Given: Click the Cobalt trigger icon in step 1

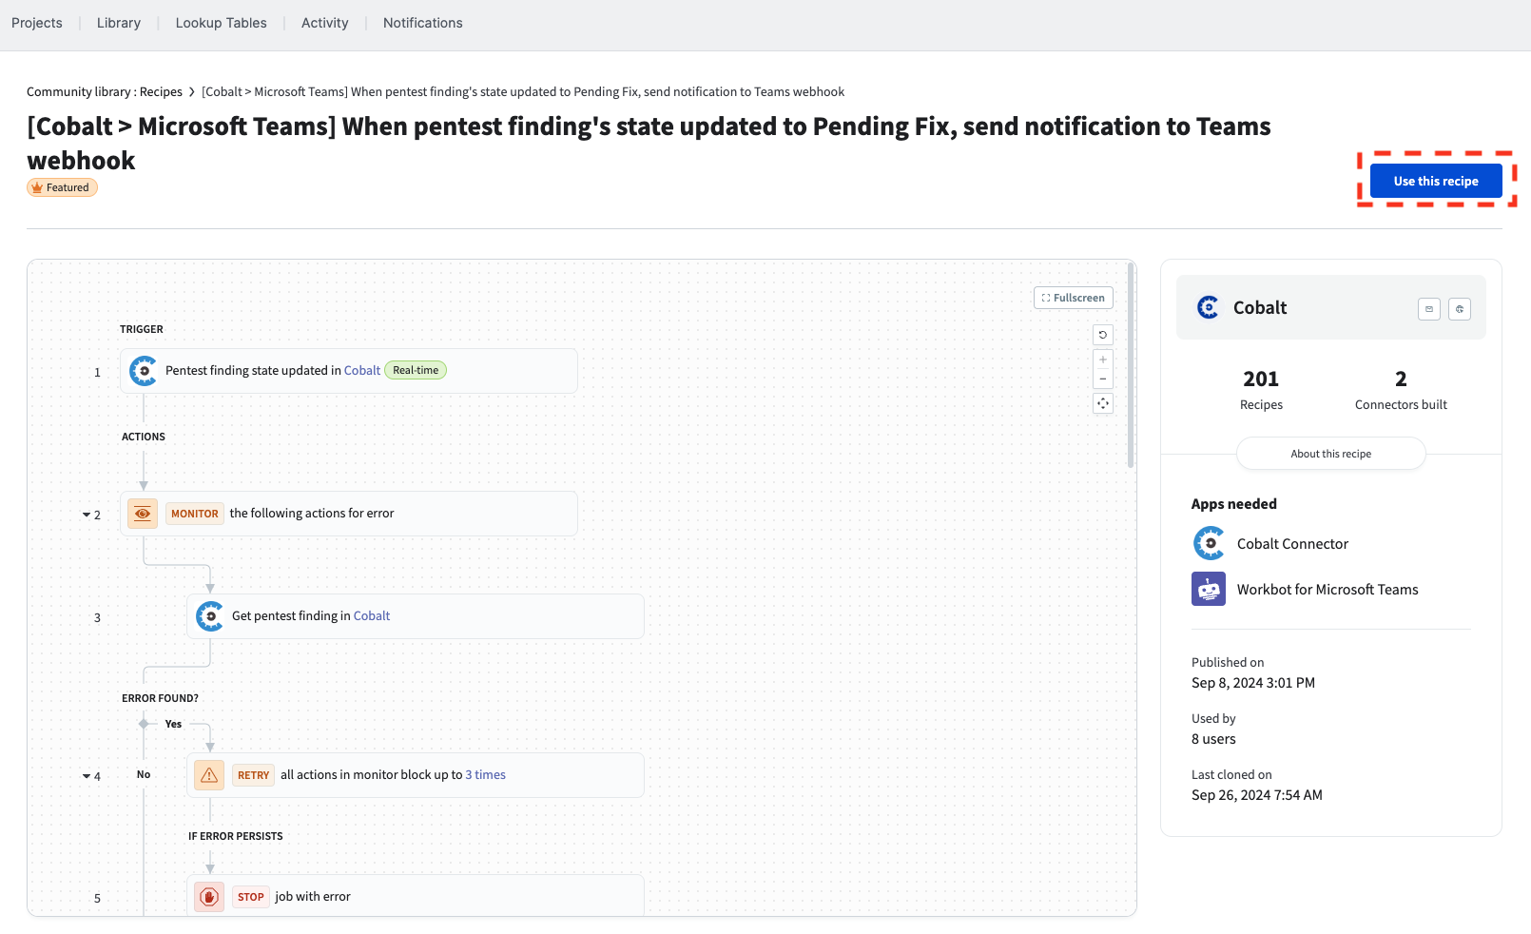Looking at the screenshot, I should [143, 371].
